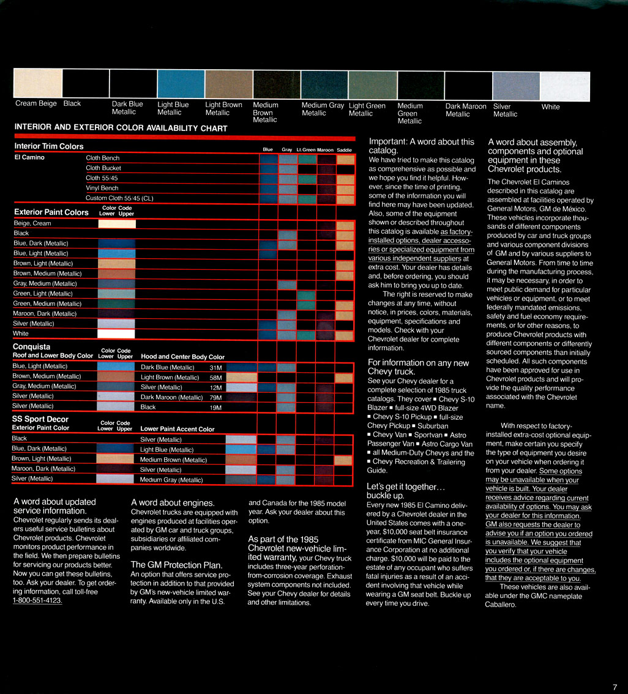This screenshot has height=694, width=628.
Task: Click the 'Medium Brown (Metallic)' accent color row
Action: coord(173,460)
